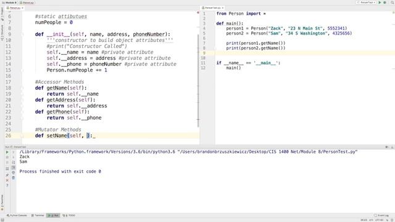Click 'Person.numPeople += 1' on line 15
The width and height of the screenshot is (395, 222).
click(x=77, y=70)
